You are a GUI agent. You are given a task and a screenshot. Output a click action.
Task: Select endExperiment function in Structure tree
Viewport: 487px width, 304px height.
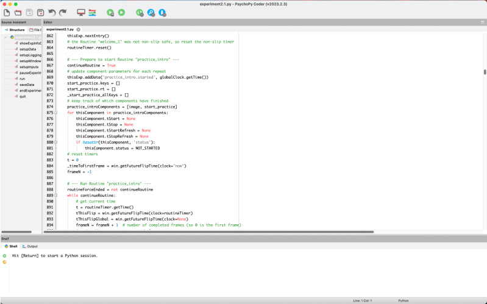click(x=28, y=90)
